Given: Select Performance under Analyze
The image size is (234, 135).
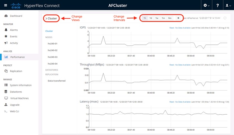Looking at the screenshot, I should pyautogui.click(x=17, y=57).
